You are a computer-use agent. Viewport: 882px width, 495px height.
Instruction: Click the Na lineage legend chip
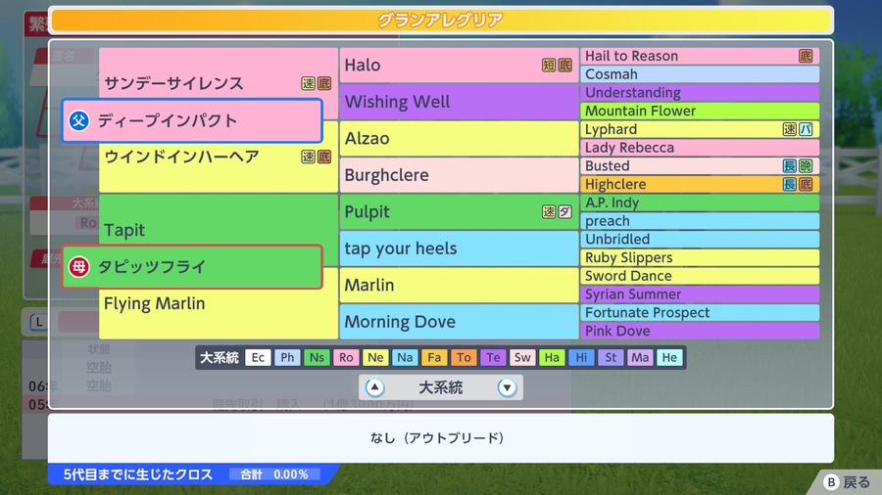(x=405, y=357)
